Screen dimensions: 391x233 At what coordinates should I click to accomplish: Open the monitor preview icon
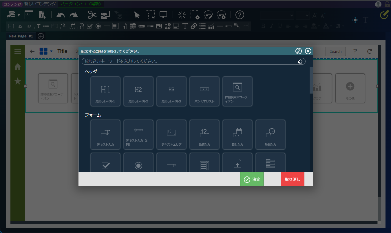[x=164, y=15]
